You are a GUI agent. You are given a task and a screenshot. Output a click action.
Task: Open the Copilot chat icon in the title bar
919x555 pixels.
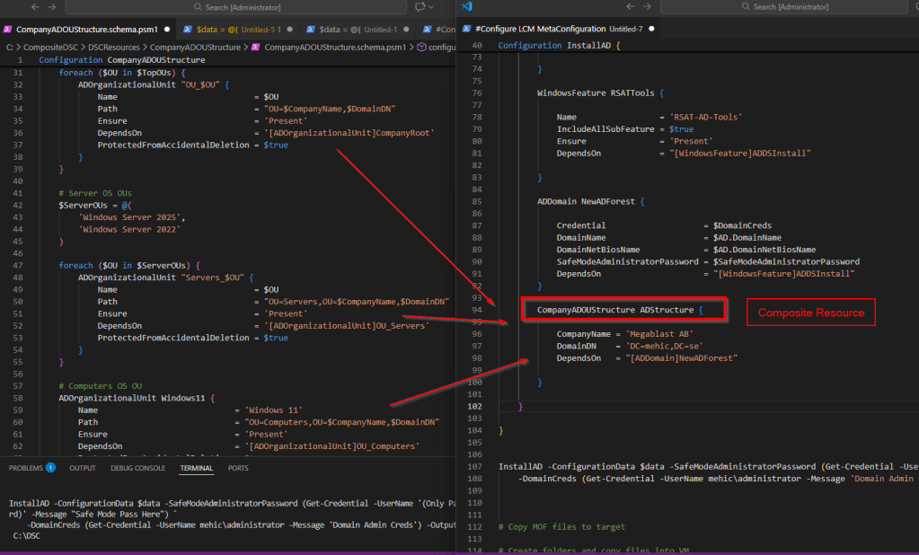pos(419,7)
